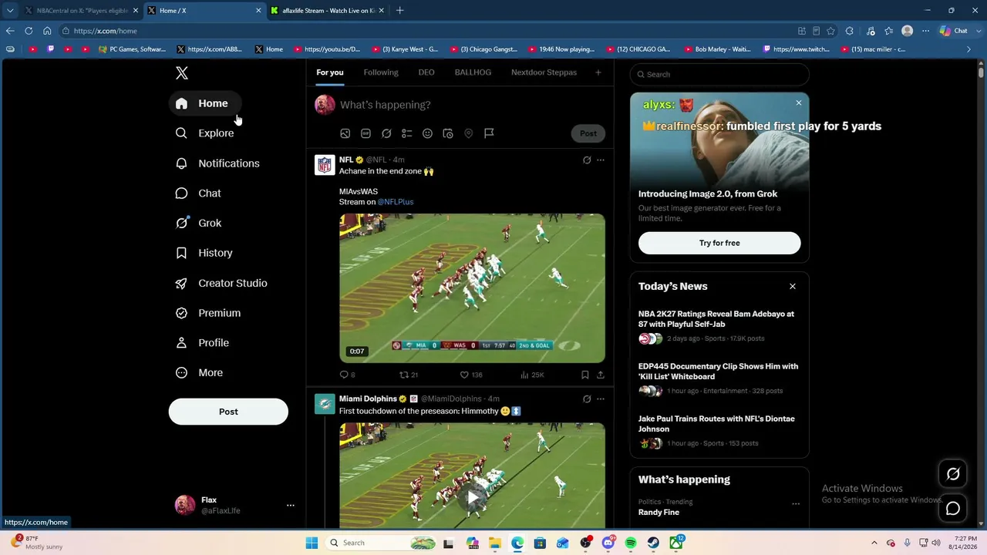Select the For you tab

330,72
